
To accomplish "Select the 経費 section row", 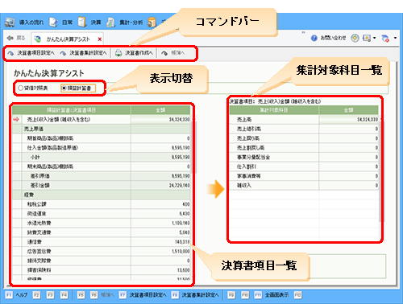I will point(102,195).
